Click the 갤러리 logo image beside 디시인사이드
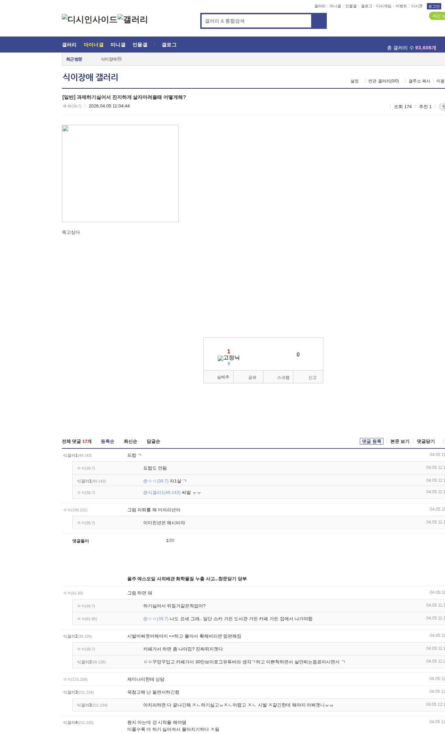 (x=133, y=19)
